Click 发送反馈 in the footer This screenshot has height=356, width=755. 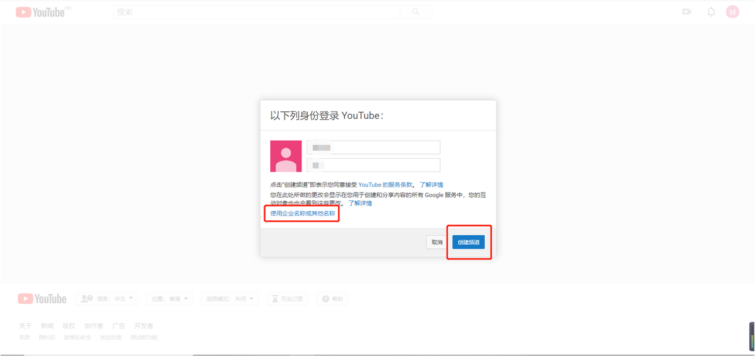coord(111,337)
